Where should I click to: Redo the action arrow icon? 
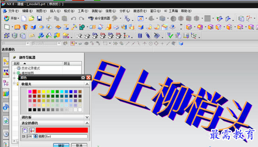pos(82,18)
